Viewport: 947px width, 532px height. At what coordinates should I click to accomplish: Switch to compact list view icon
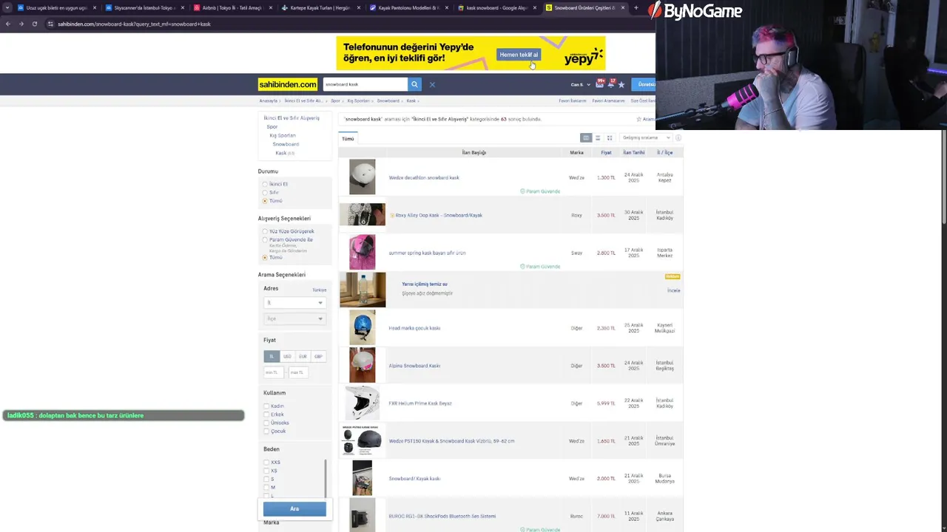(598, 138)
